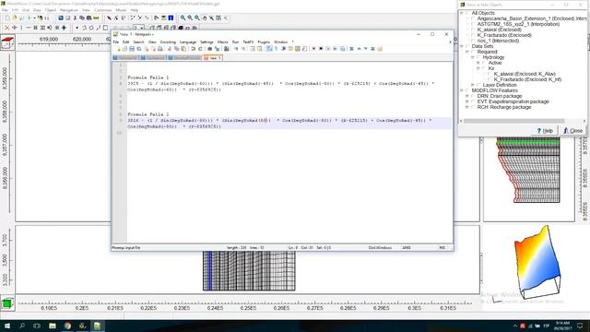Open Notepad++ File menu
Viewport: 590px width, 332px height.
116,42
